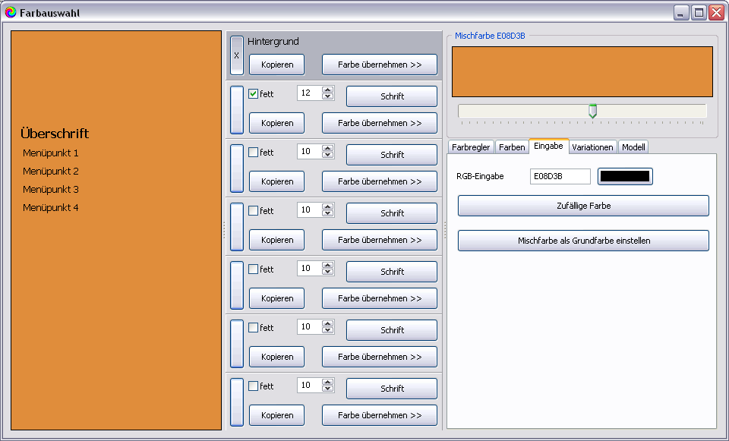Image resolution: width=729 pixels, height=441 pixels.
Task: Click Kopieren in the Hintergrund section
Action: (276, 65)
